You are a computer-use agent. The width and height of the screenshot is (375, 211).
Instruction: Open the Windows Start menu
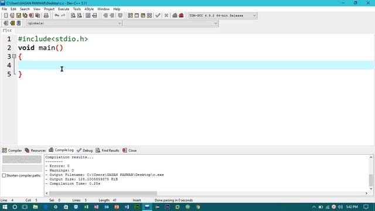pyautogui.click(x=5, y=207)
